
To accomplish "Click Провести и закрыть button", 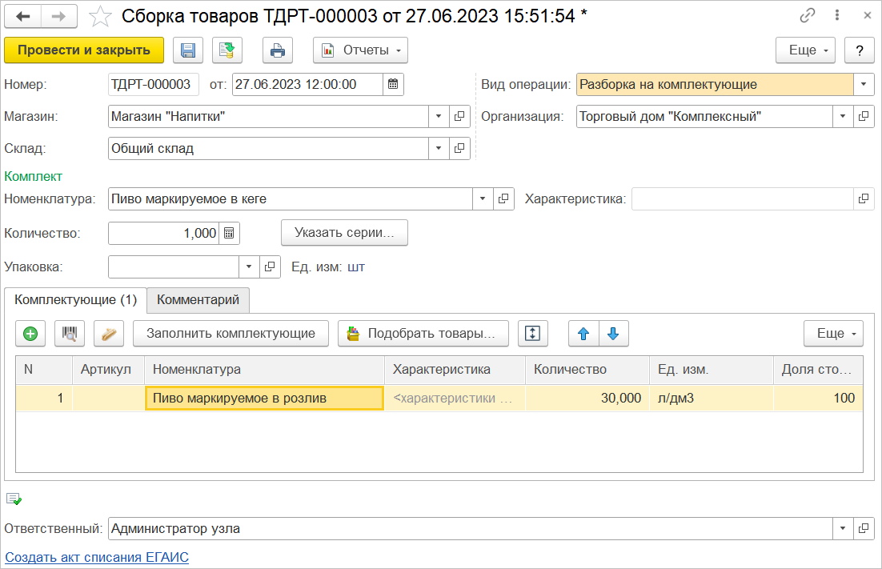I will click(84, 50).
